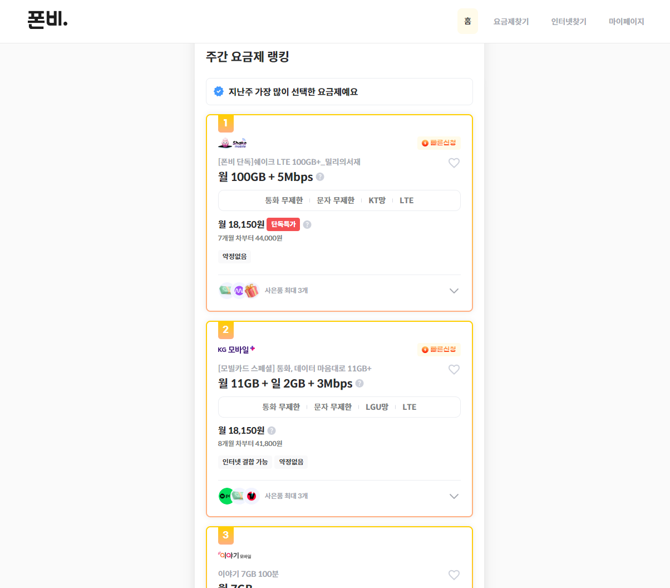Click the blue verified badge icon

pos(219,91)
